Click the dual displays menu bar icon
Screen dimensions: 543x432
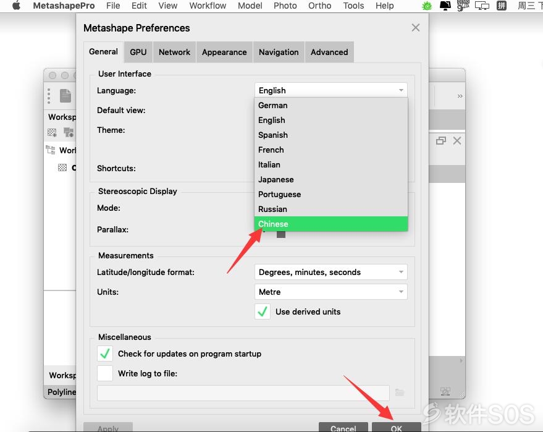[x=482, y=6]
